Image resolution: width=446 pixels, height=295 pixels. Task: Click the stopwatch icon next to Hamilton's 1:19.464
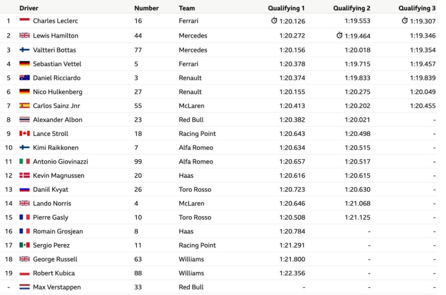point(339,35)
